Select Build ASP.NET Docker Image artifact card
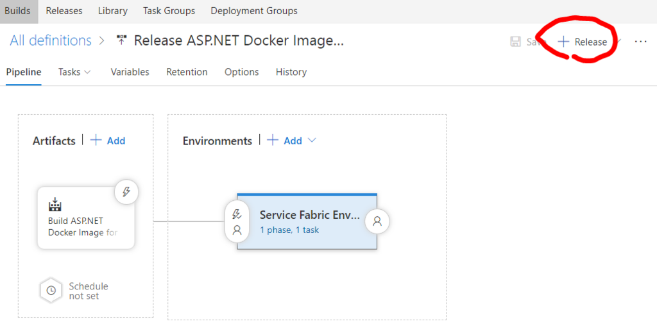The image size is (657, 326). 86,218
